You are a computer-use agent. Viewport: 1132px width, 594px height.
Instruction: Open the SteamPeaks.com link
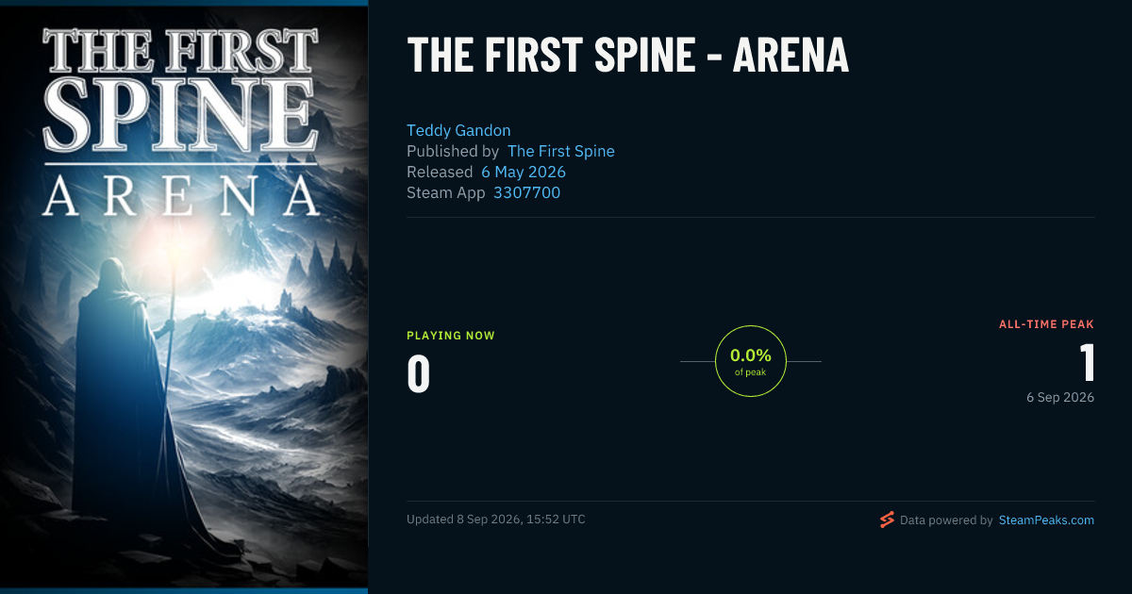pyautogui.click(x=1046, y=520)
